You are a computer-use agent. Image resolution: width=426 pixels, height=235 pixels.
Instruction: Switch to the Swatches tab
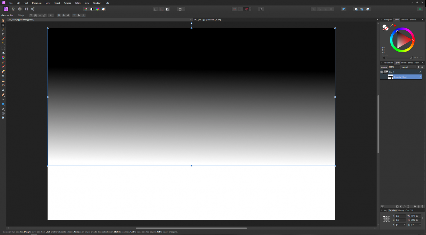pos(404,20)
